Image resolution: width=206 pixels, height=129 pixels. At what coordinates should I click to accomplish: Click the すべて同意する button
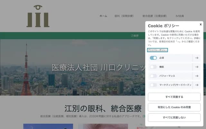pyautogui.click(x=174, y=97)
